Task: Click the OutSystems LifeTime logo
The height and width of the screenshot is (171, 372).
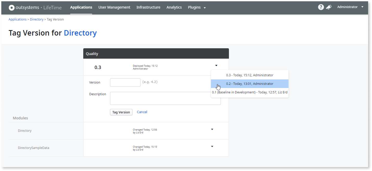Action: [x=35, y=8]
